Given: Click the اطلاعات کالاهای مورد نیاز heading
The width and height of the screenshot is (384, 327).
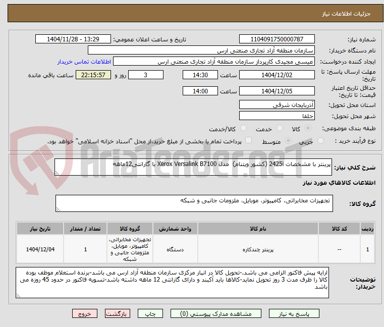Looking at the screenshot, I should [x=339, y=183].
